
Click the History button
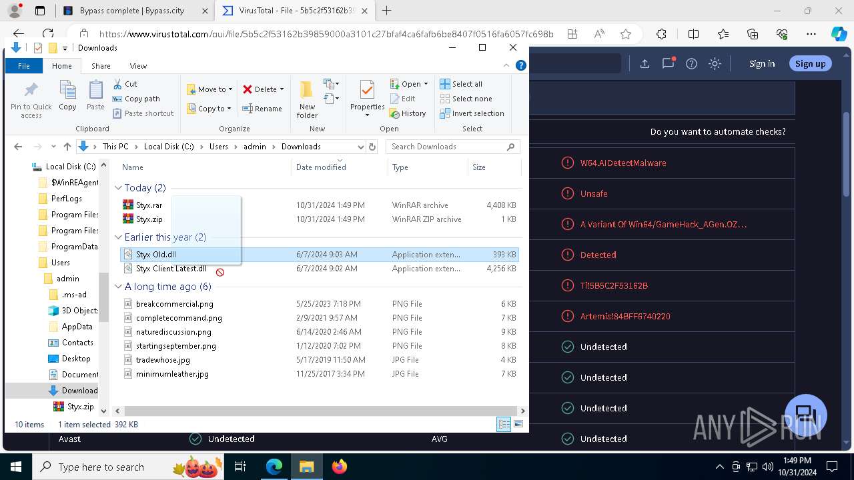point(408,113)
